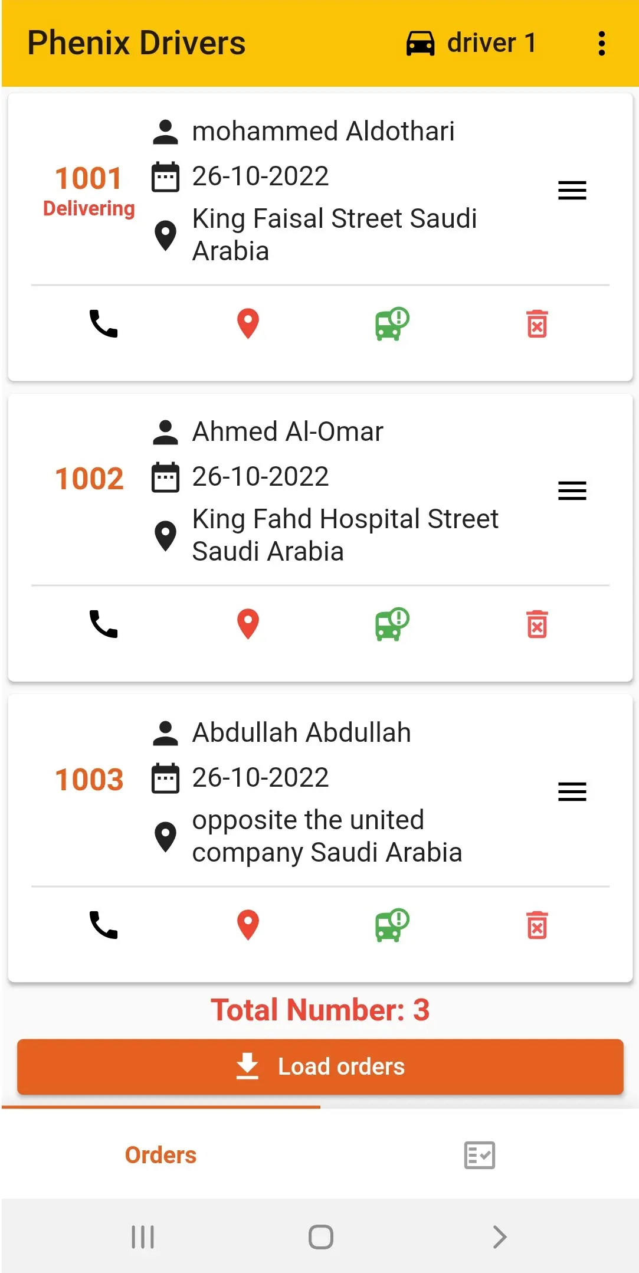This screenshot has height=1273, width=639.
Task: Call customer for order 1001
Action: pyautogui.click(x=103, y=323)
